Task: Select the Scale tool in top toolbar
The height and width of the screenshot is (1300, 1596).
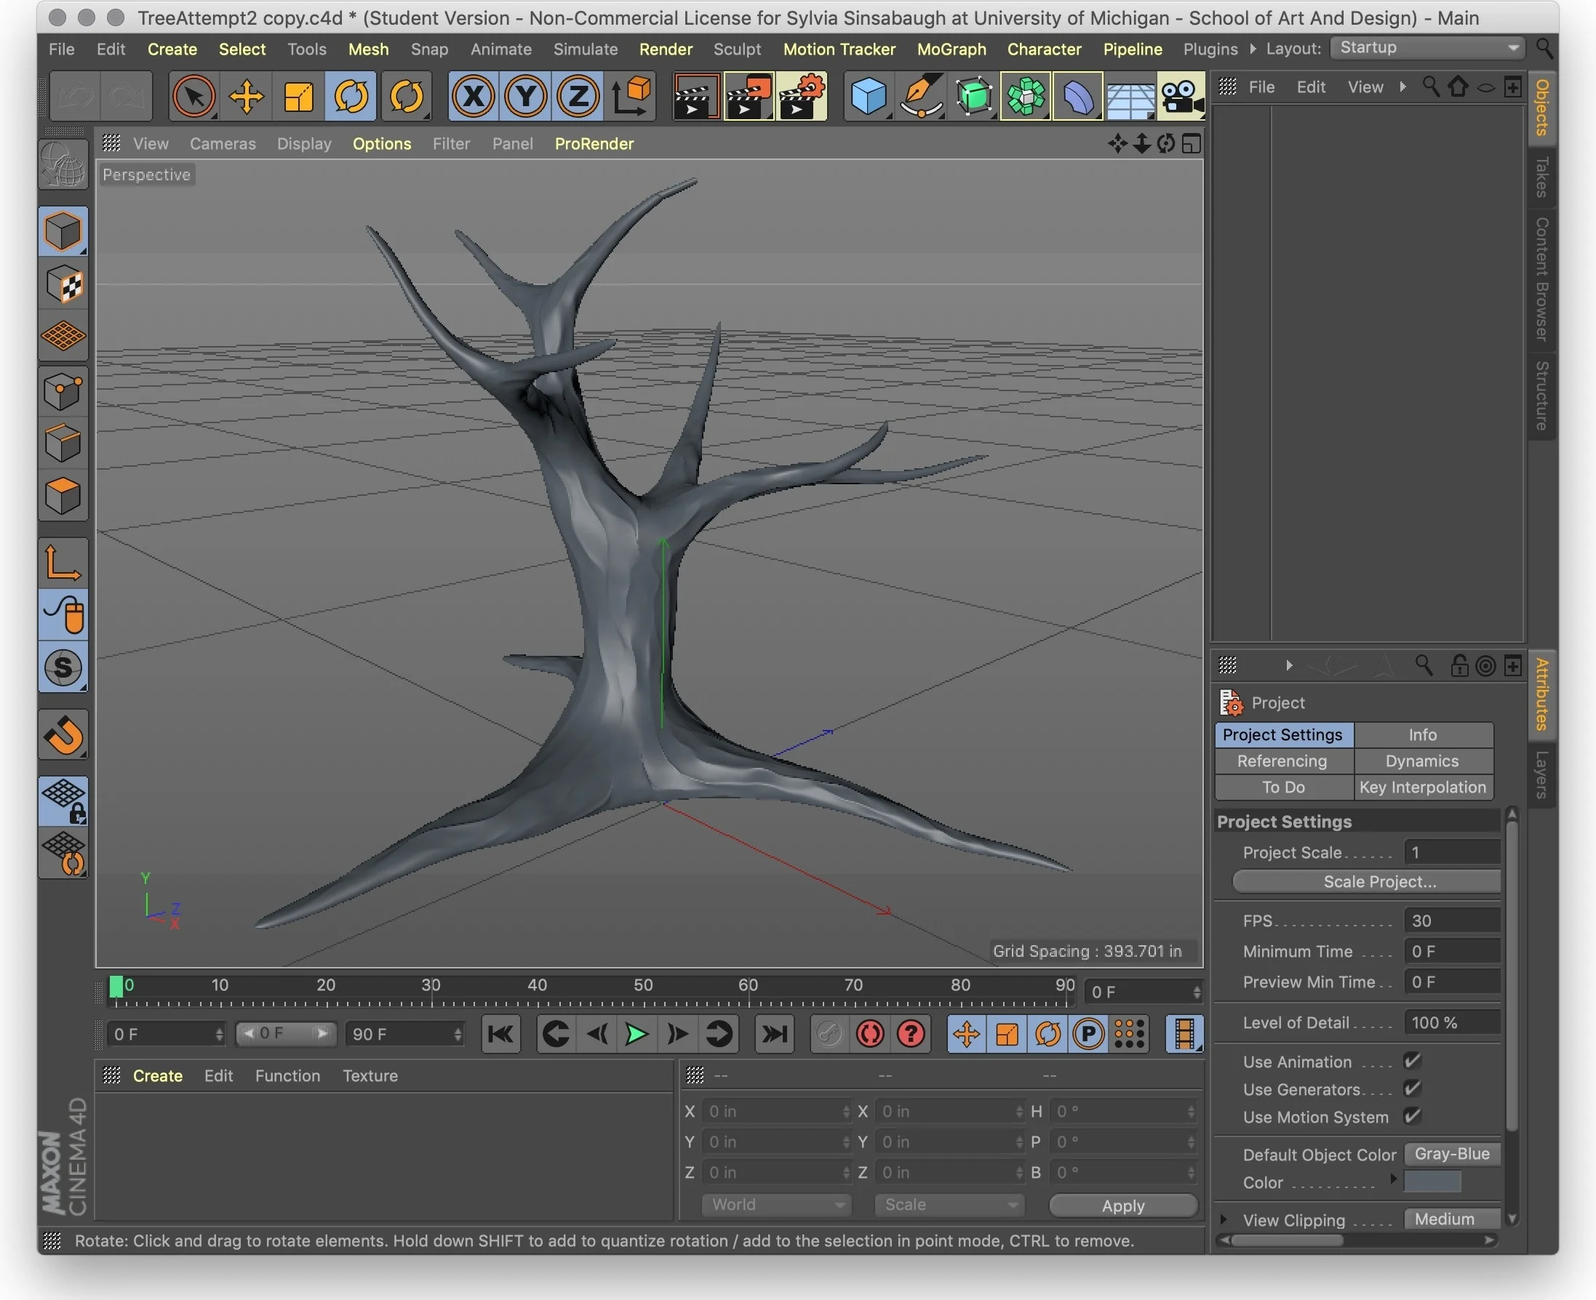Action: click(298, 97)
